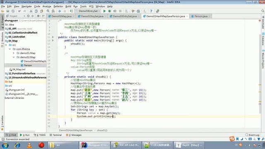
Task: Click the Debug bug icon
Action: (x=110, y=11)
